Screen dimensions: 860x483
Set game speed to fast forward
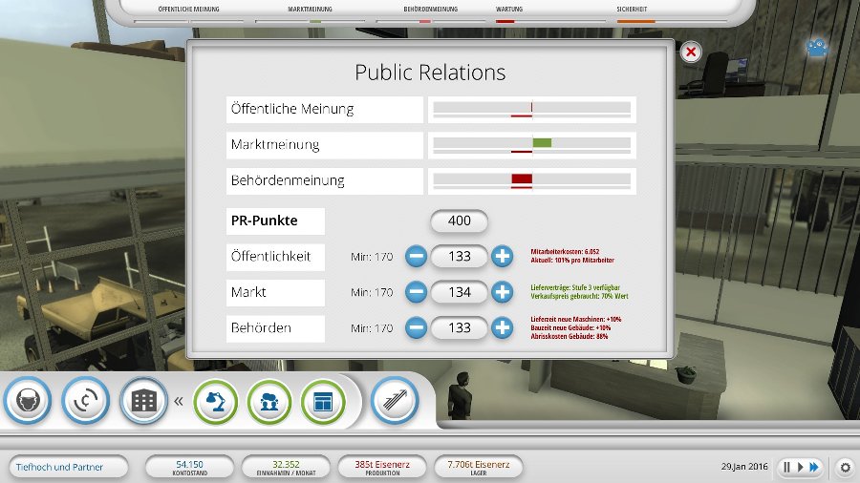pos(814,467)
